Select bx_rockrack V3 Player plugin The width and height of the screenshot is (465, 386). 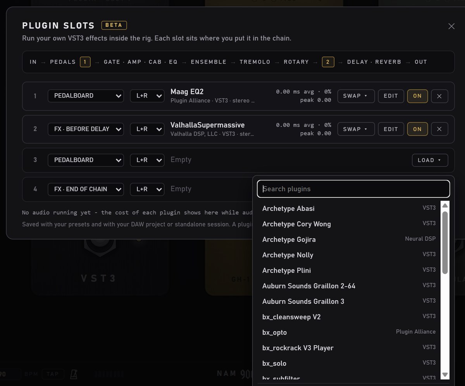(349, 348)
